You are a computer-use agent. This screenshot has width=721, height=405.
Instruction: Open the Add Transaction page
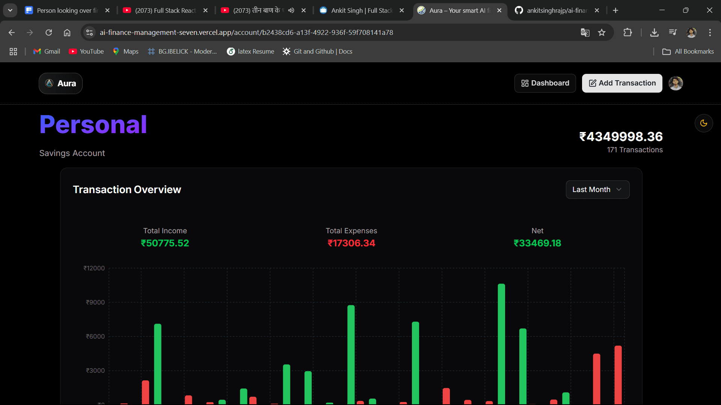[622, 83]
